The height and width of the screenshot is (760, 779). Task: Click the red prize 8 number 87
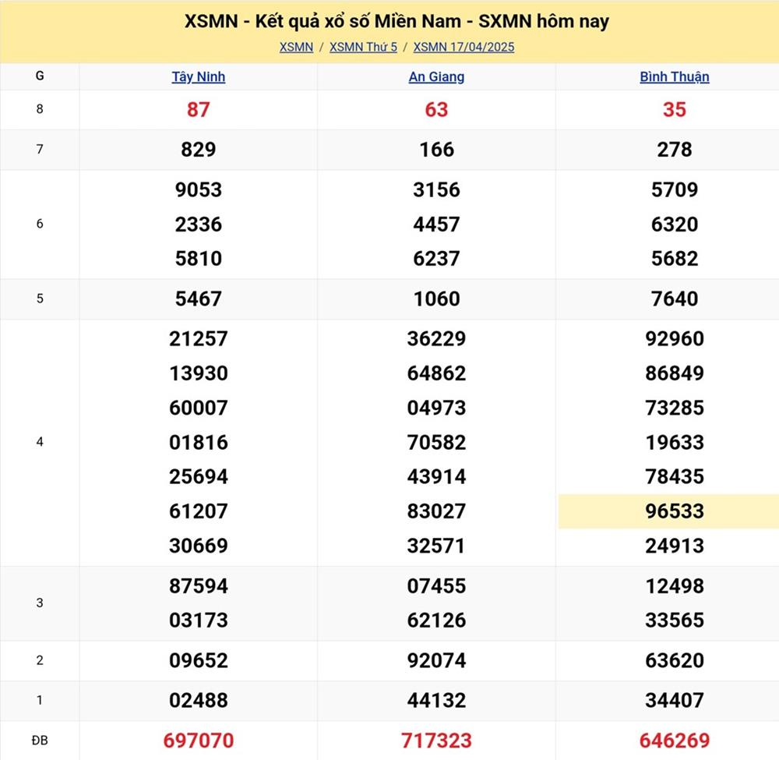199,110
